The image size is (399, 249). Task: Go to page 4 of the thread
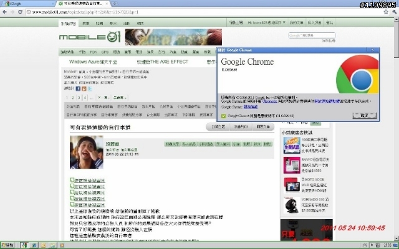click(85, 98)
